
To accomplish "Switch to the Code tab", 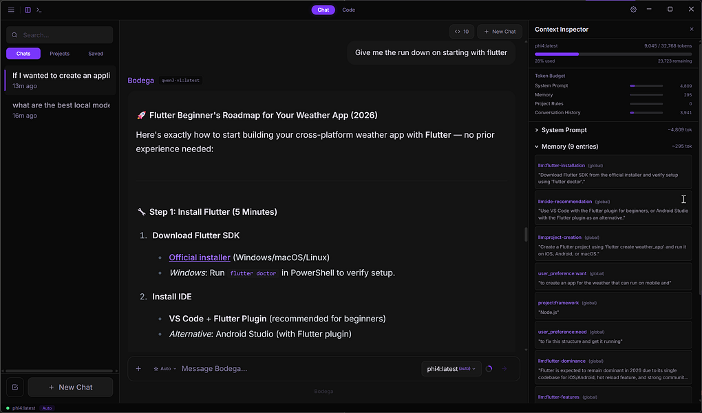I will pyautogui.click(x=349, y=10).
